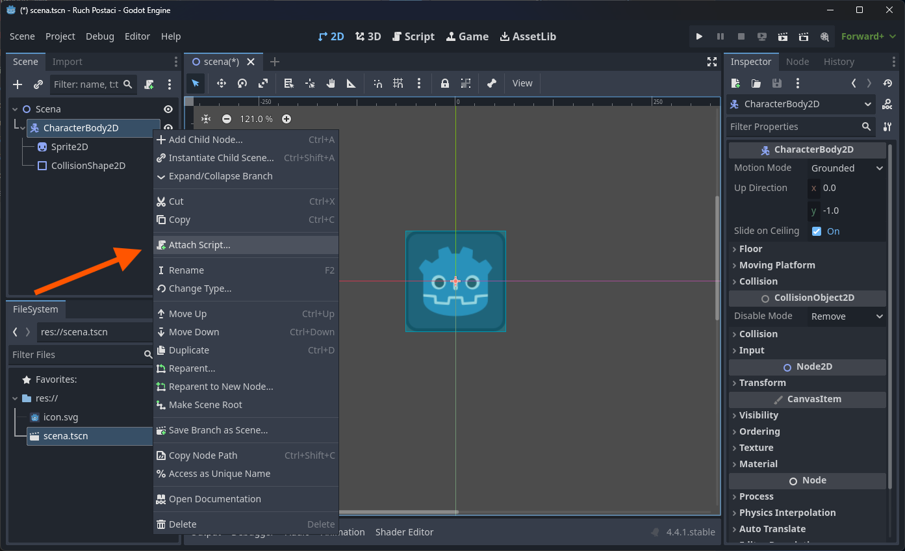Open the Disable Mode Remove dropdown
Viewport: 905px width, 551px height.
pyautogui.click(x=847, y=316)
